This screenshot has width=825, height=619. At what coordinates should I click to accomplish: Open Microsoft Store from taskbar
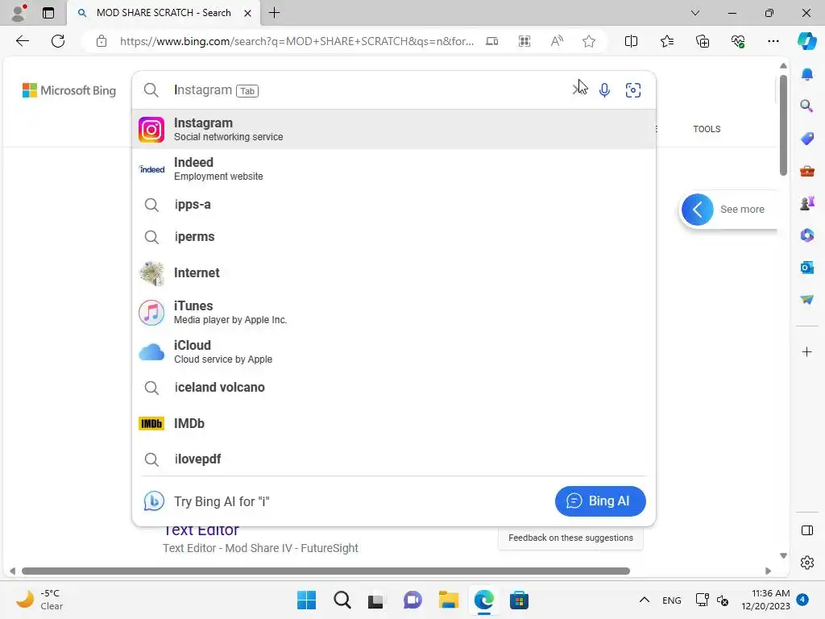519,600
